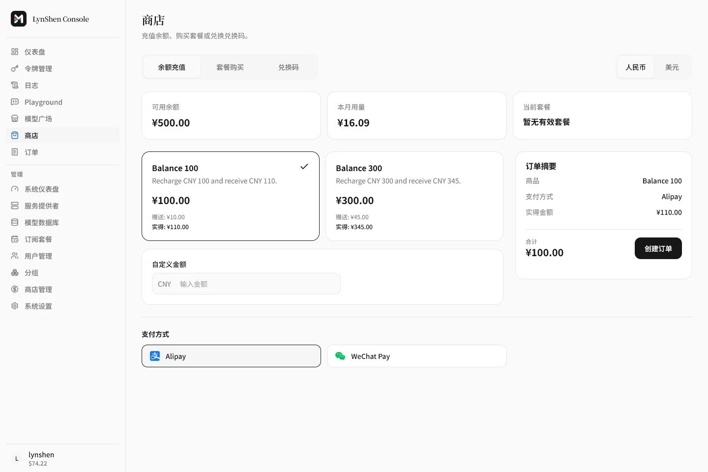Click the 可用余额 ¥500.00 card

[231, 116]
